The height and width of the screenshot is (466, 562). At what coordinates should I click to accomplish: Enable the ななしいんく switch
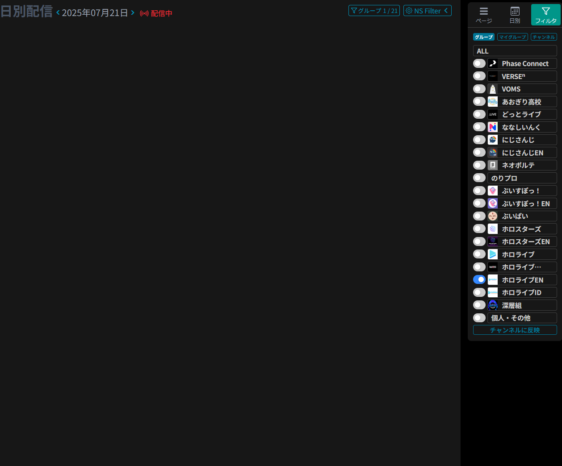point(479,127)
